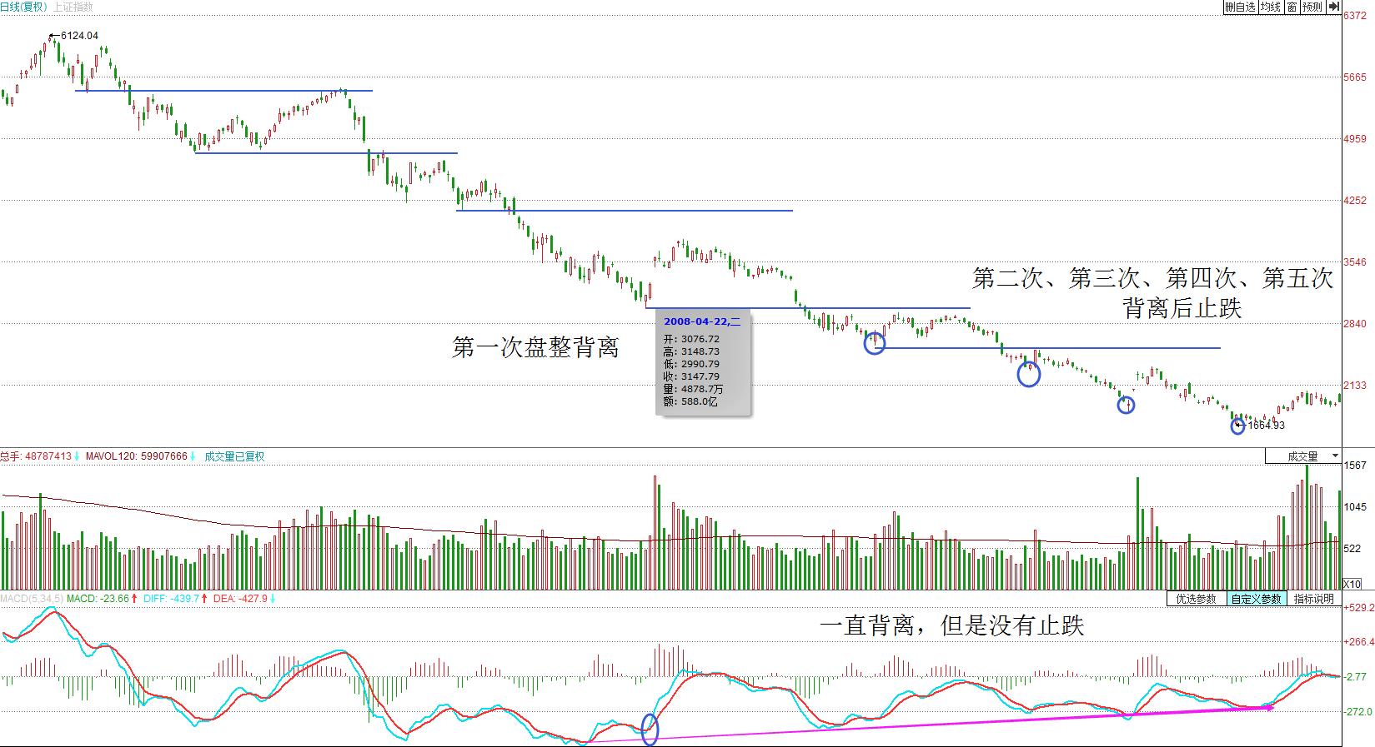
Task: Open the 日线(复权) period selector
Action: tap(23, 7)
